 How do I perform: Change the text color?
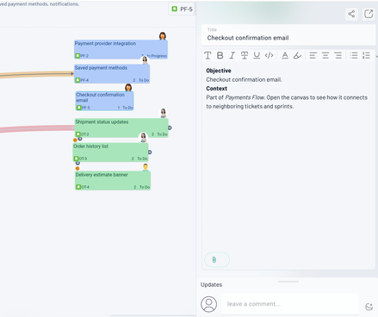(285, 55)
